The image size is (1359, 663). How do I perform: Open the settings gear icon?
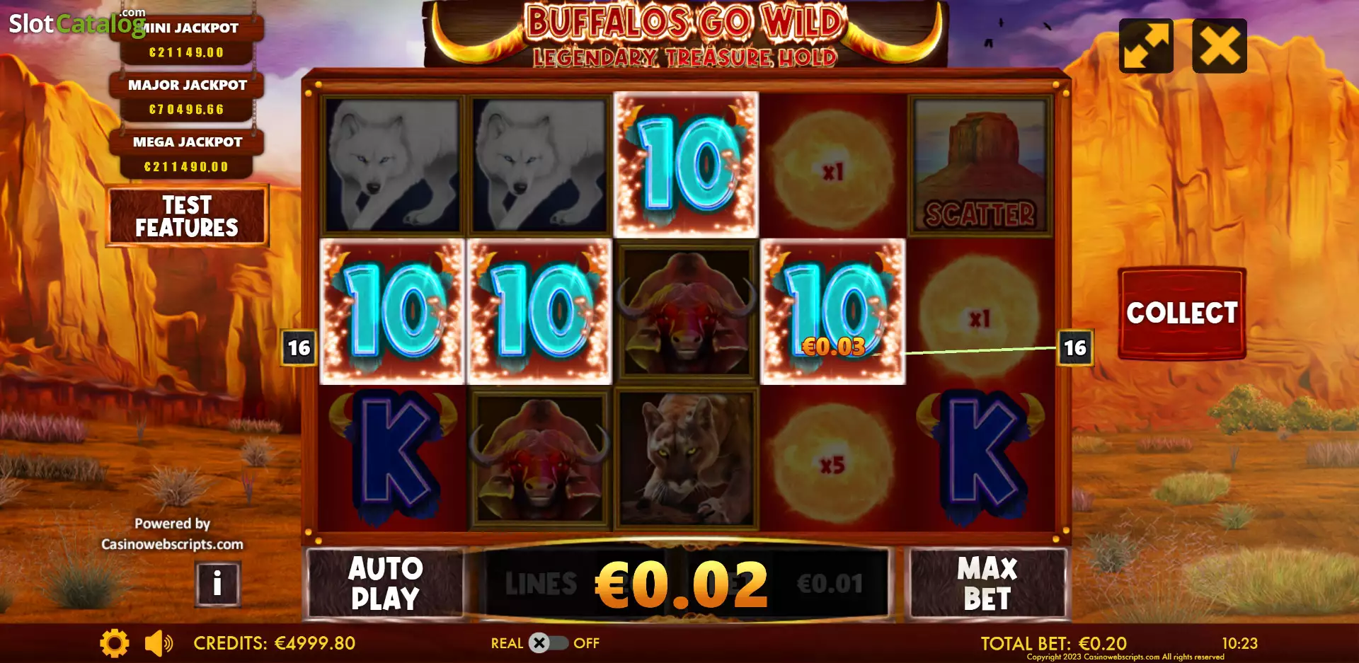115,643
